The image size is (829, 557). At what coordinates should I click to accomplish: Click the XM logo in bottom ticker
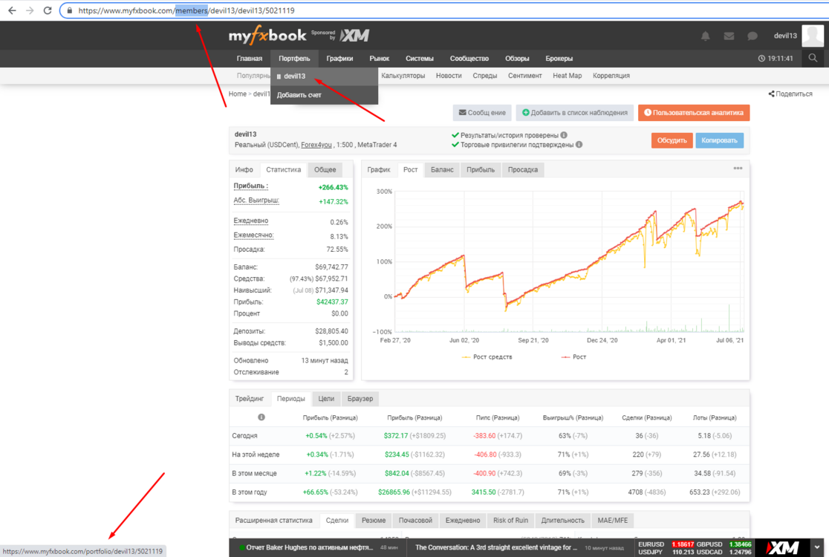click(782, 547)
